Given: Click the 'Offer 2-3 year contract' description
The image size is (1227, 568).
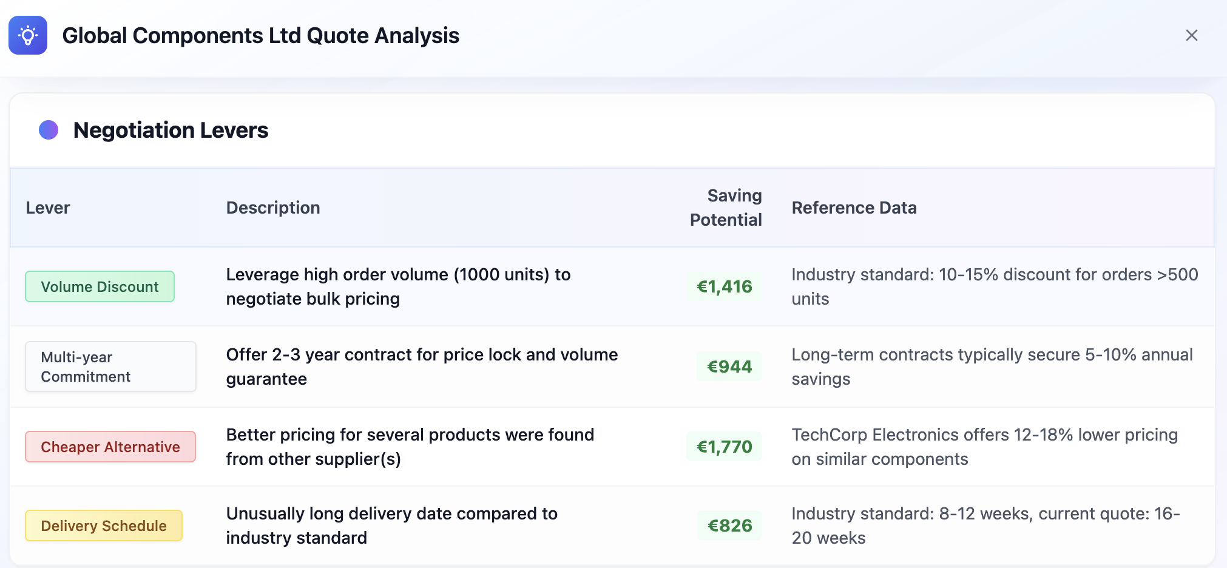Looking at the screenshot, I should coord(422,367).
